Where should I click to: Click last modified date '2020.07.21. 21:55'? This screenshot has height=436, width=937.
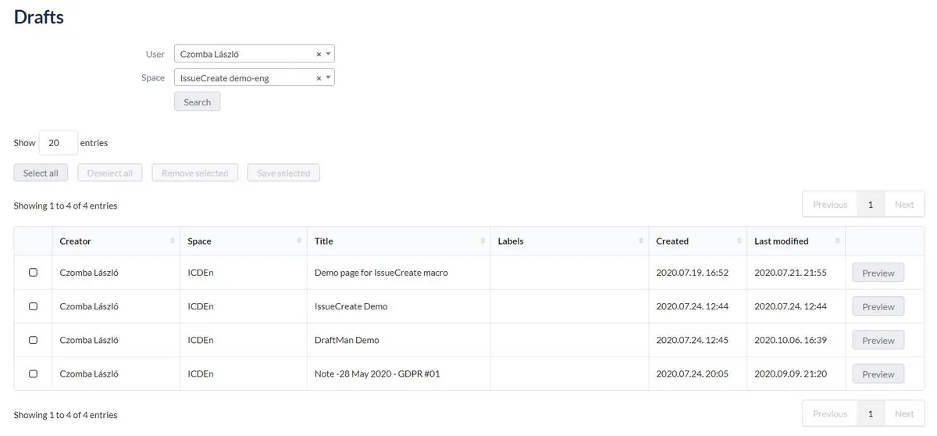point(790,273)
